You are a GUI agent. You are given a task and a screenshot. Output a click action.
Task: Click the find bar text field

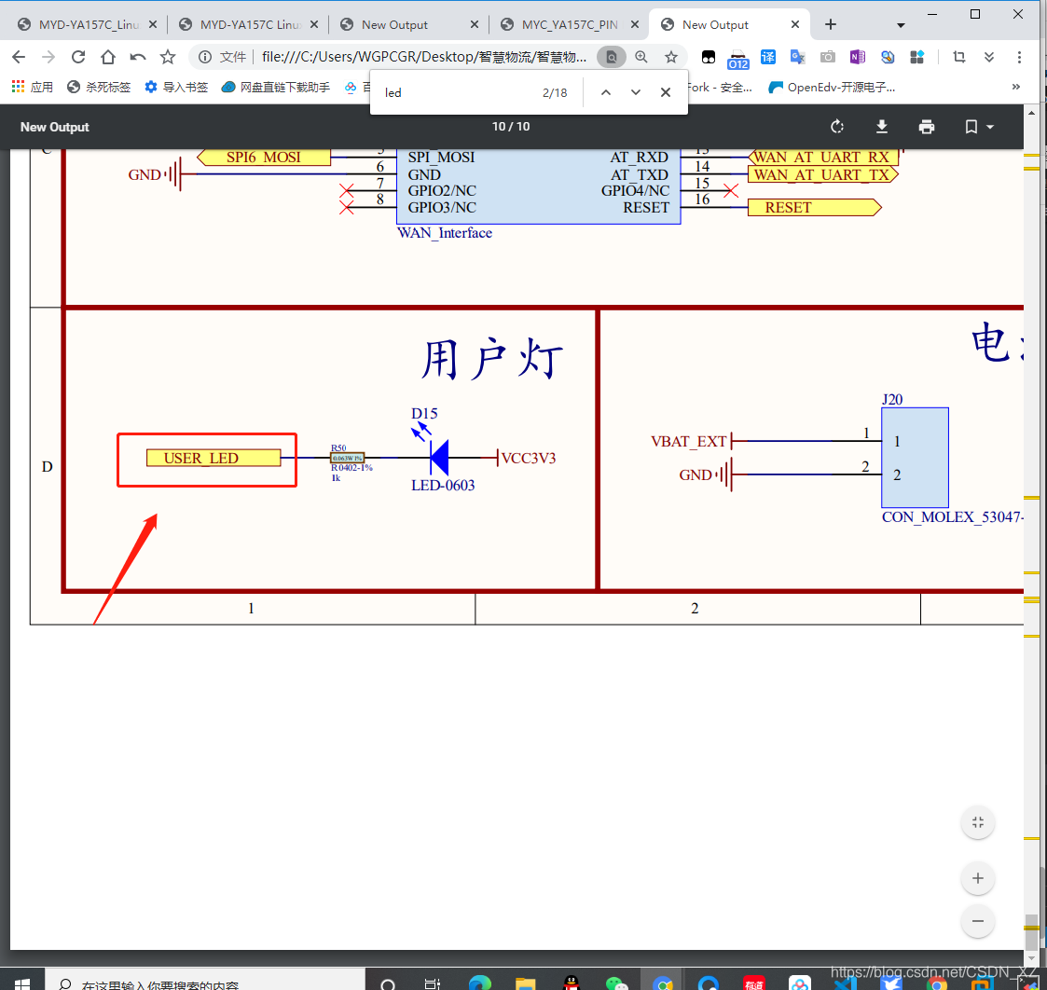tap(461, 93)
